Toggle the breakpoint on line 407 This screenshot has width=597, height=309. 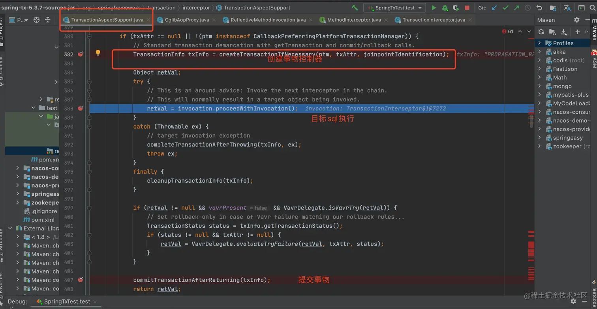81,280
